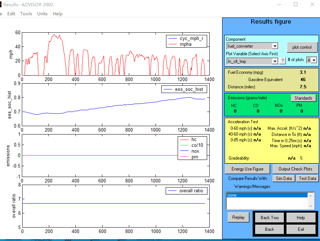Compare results with Sim Data
The width and height of the screenshot is (320, 241).
click(284, 178)
